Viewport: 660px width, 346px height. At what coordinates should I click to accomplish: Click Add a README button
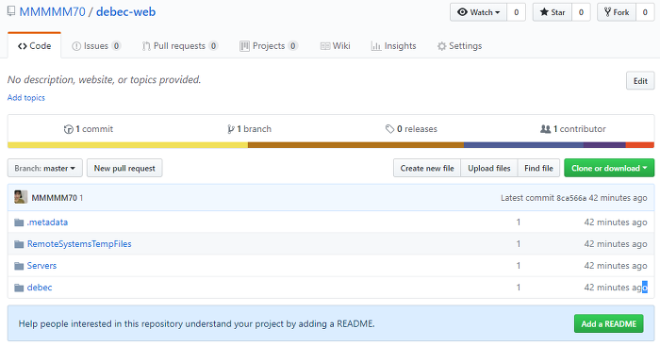point(609,323)
